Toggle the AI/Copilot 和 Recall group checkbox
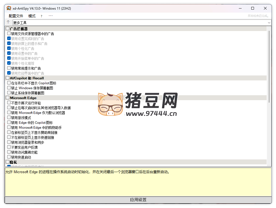Screen dimensions: 276x208 pos(8,78)
